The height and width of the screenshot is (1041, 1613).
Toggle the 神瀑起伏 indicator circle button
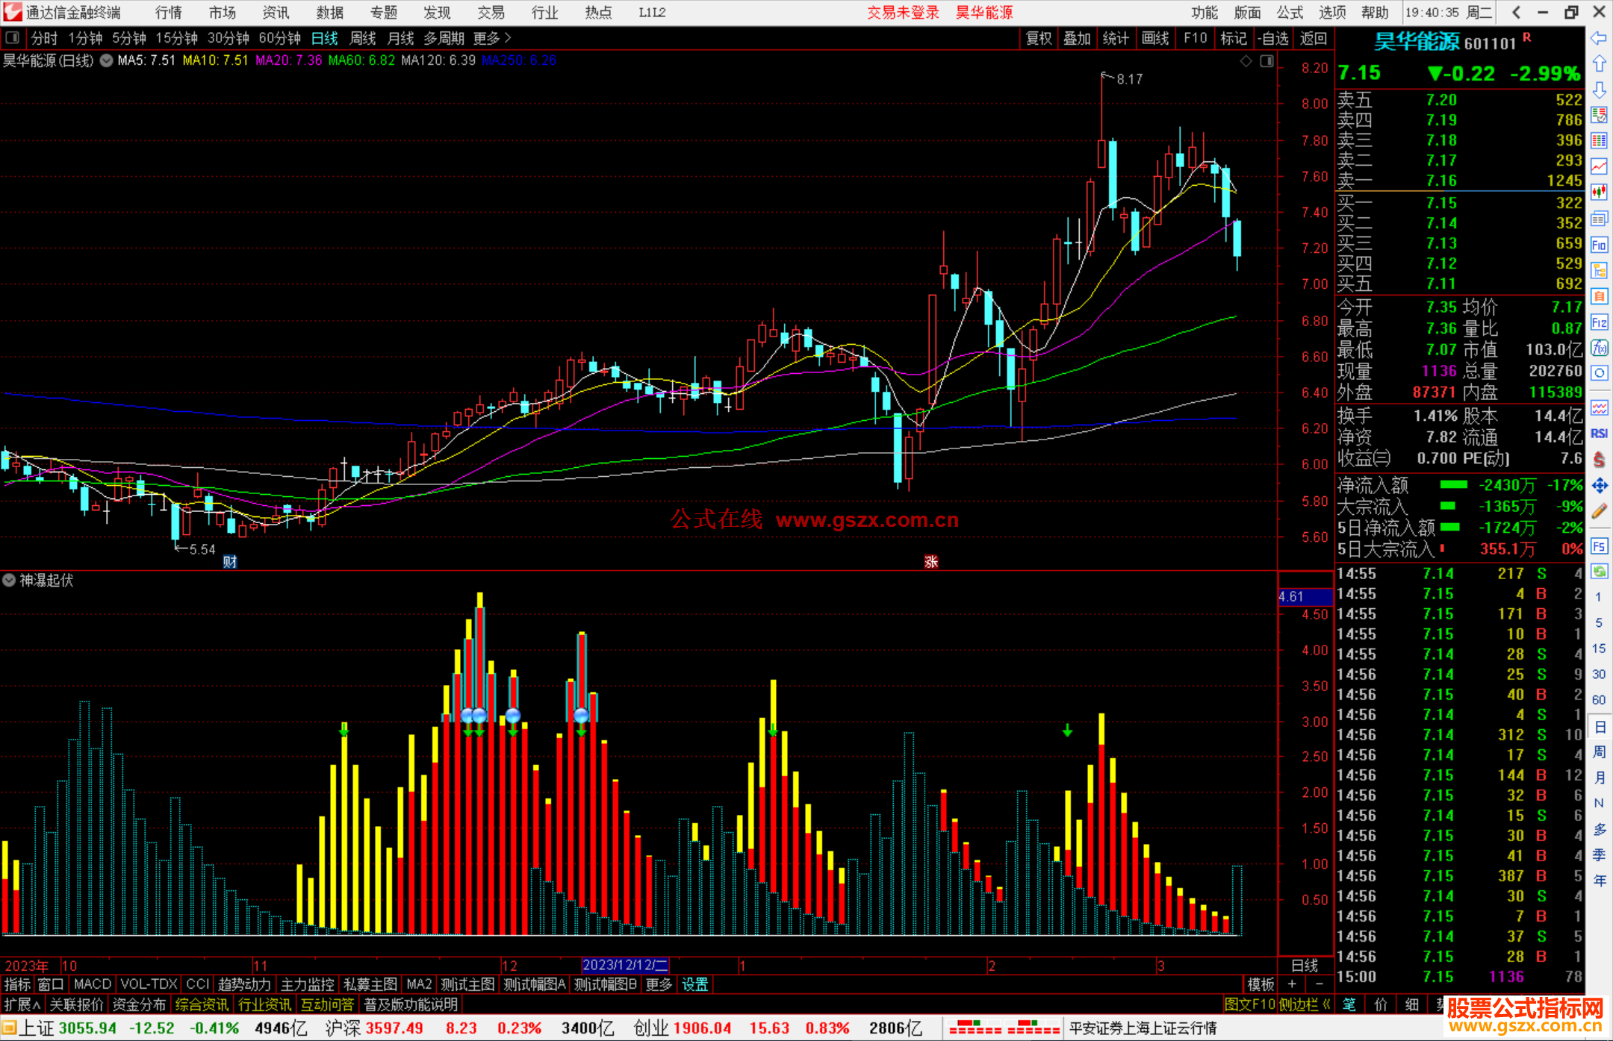click(9, 580)
